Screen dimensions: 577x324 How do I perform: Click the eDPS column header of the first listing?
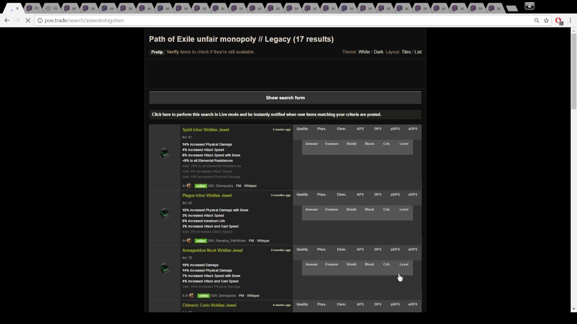(x=412, y=129)
